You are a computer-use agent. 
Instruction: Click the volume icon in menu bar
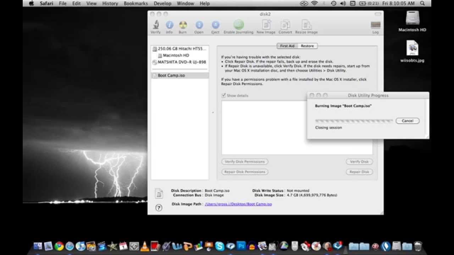[x=343, y=3]
